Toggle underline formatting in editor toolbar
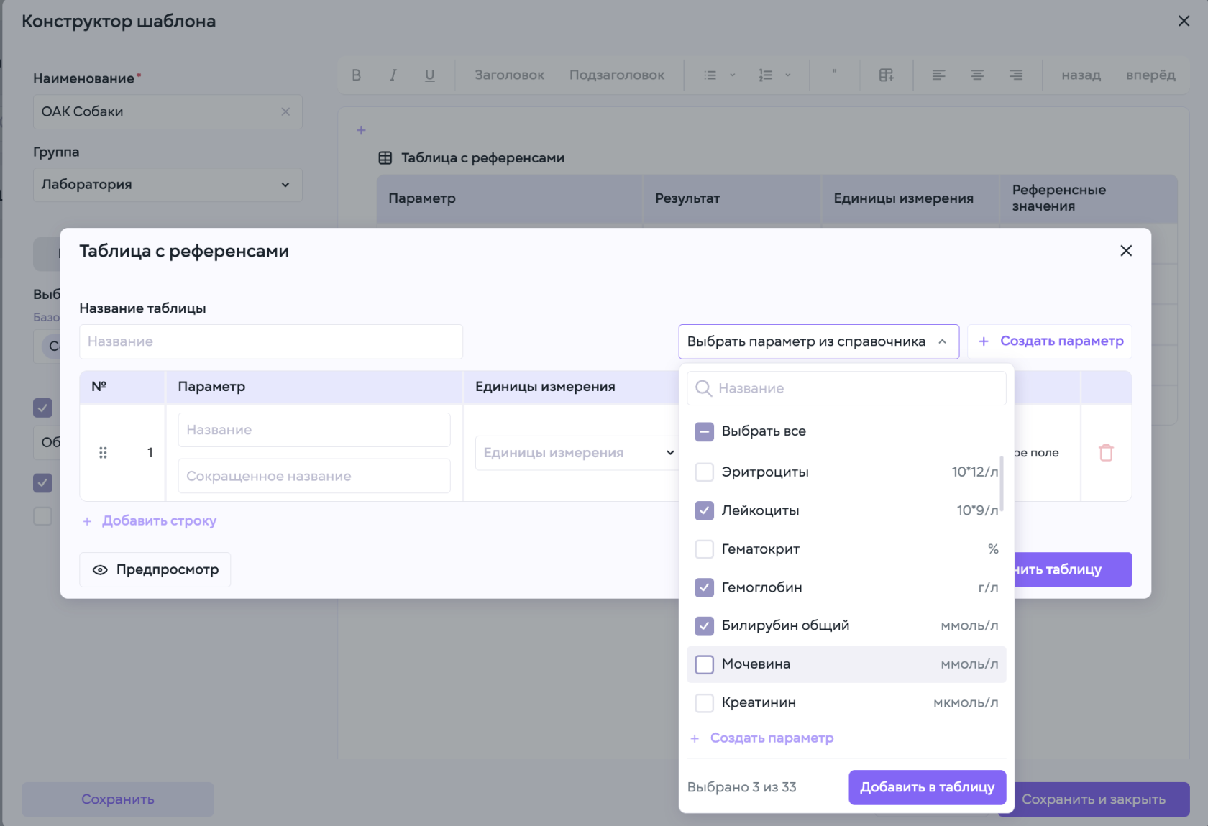The height and width of the screenshot is (826, 1208). click(430, 75)
